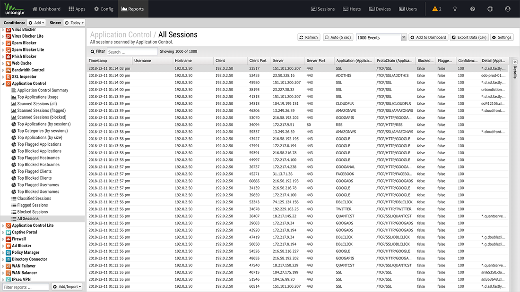Click the Virus Blocker Lite app icon

coord(9,36)
